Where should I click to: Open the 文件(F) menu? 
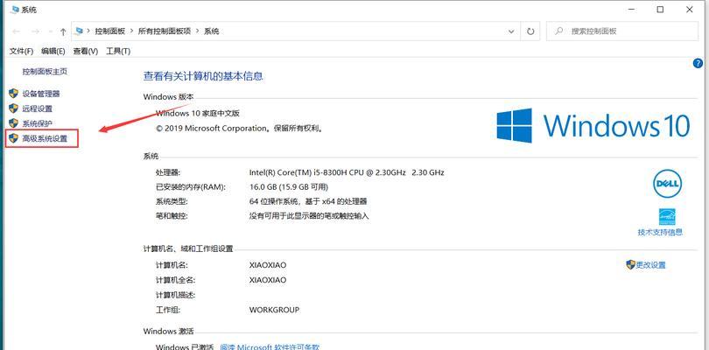pyautogui.click(x=22, y=51)
